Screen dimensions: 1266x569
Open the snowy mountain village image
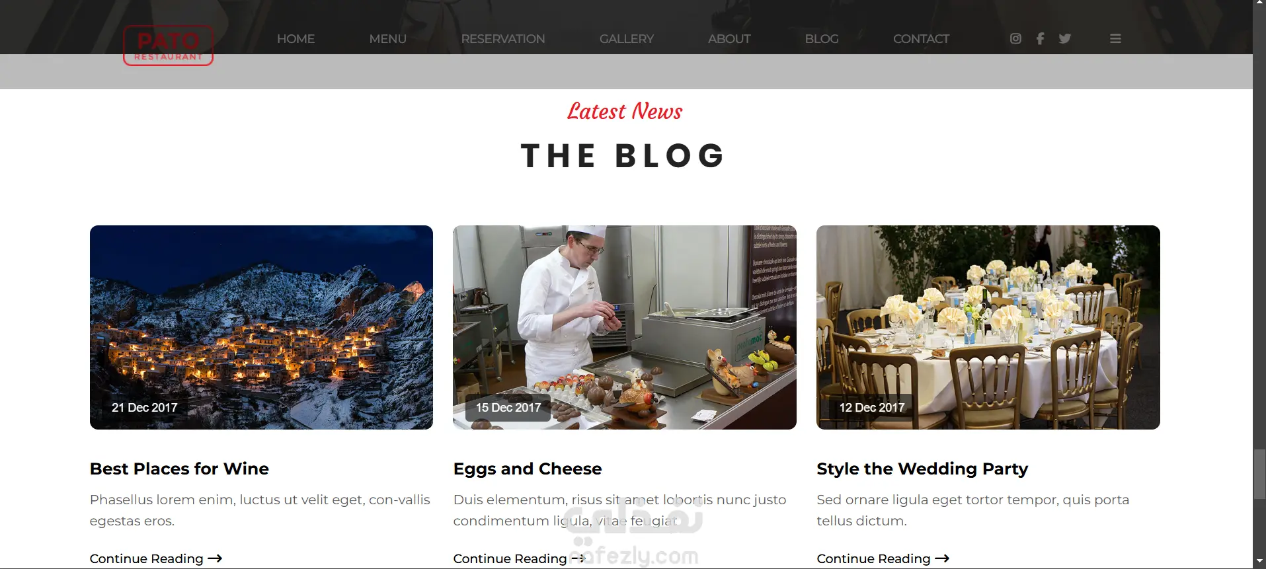[261, 327]
